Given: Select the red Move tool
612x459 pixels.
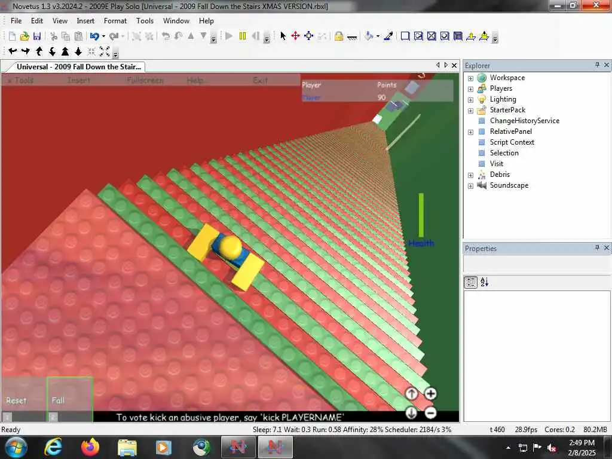Looking at the screenshot, I should (x=295, y=36).
